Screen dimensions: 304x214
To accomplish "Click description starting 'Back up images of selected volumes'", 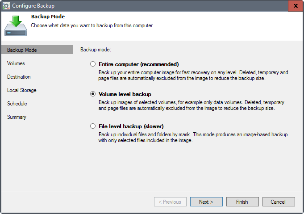I will coord(191,105).
